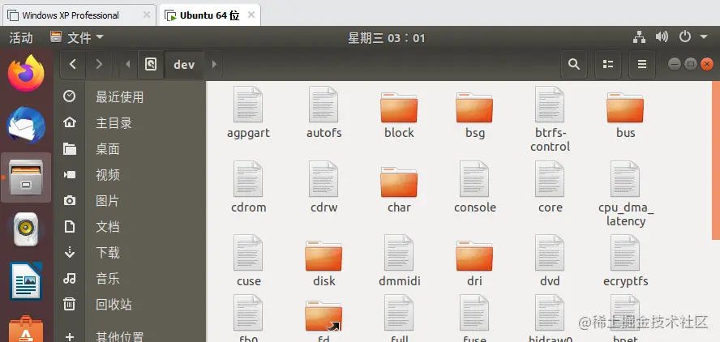Click the path bar left arrow
Screen dimensions: 720x342
(x=128, y=64)
